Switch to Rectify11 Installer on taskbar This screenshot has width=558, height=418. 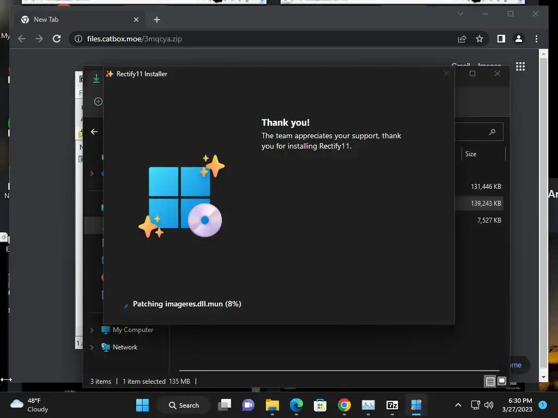[x=416, y=405]
